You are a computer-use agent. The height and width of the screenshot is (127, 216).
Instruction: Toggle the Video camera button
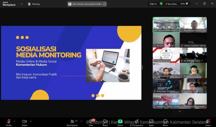[x=24, y=121]
